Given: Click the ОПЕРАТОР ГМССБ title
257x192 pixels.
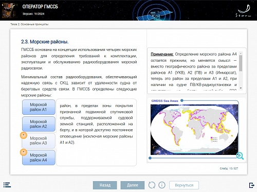Looking at the screenshot, I should [40, 7].
